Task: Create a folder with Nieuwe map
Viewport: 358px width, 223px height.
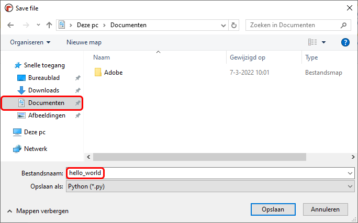Action: 84,42
